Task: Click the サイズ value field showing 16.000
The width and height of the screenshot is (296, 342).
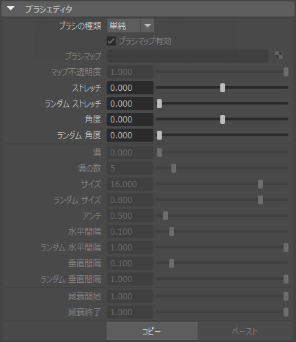Action: (130, 184)
